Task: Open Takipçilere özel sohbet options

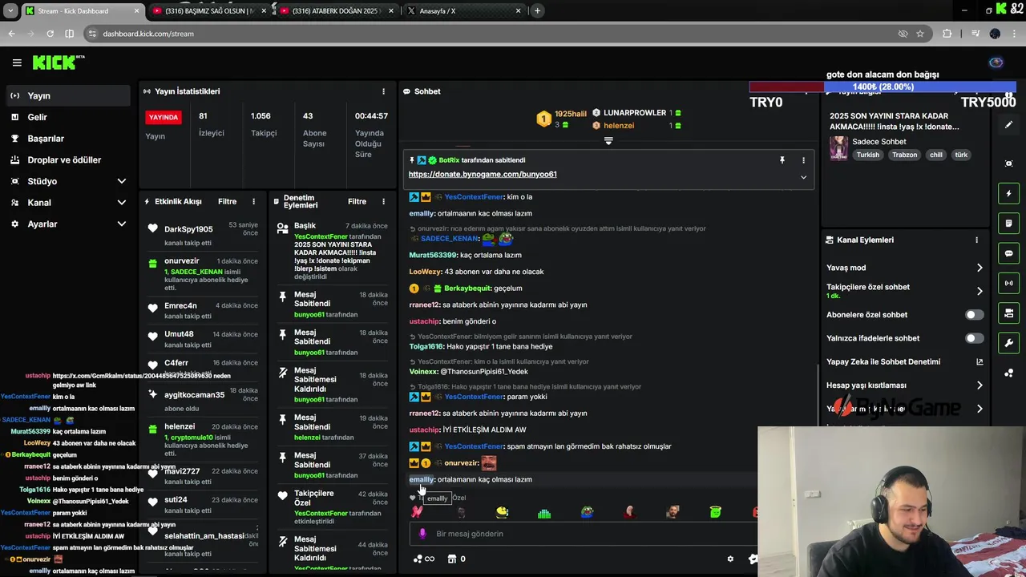Action: pos(904,291)
